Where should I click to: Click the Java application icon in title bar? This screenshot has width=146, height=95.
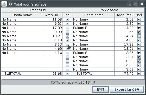click(x=4, y=4)
